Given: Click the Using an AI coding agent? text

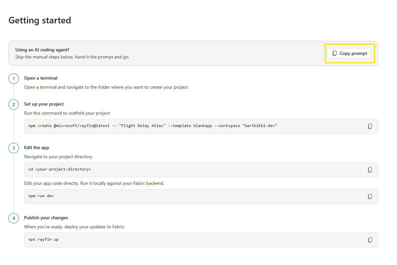Looking at the screenshot, I should point(42,50).
